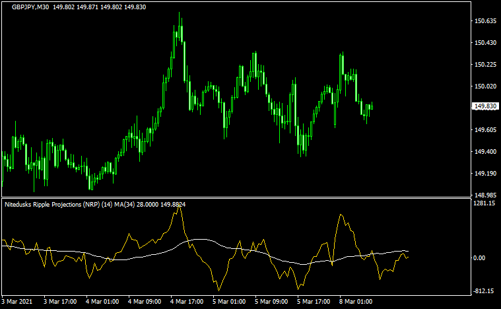Select the 148.985 label on price axis
This screenshot has height=309, width=501.
pyautogui.click(x=484, y=195)
